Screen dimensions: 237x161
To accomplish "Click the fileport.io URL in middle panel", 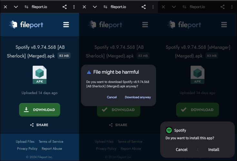I will pos(118,7).
